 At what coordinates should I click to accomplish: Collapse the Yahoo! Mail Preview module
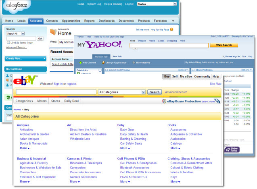(106, 70)
